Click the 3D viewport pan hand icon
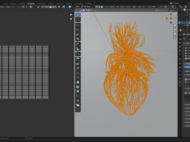The image size is (190, 142). [175, 30]
